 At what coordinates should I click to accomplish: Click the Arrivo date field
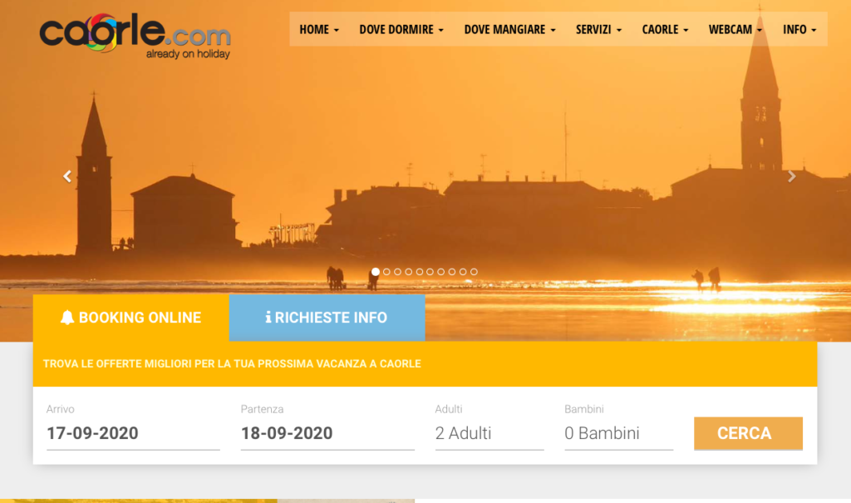(x=133, y=433)
